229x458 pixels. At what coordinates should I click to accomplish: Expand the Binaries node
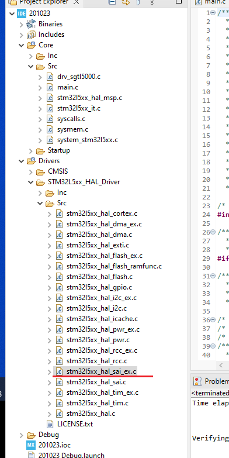(x=21, y=25)
